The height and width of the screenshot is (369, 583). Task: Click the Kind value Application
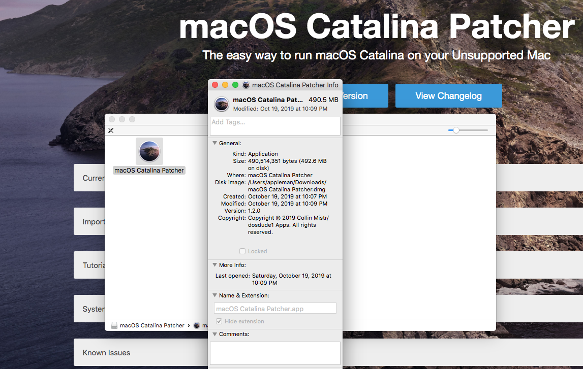pos(263,154)
